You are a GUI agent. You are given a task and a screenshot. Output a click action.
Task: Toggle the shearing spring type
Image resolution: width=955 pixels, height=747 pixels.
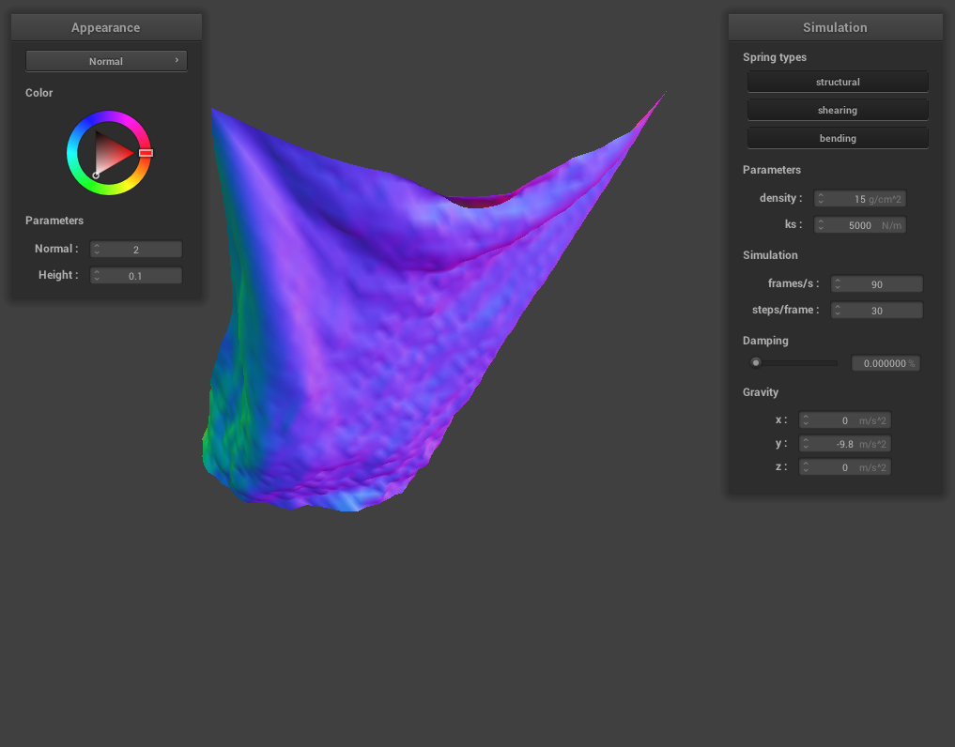[x=838, y=111]
